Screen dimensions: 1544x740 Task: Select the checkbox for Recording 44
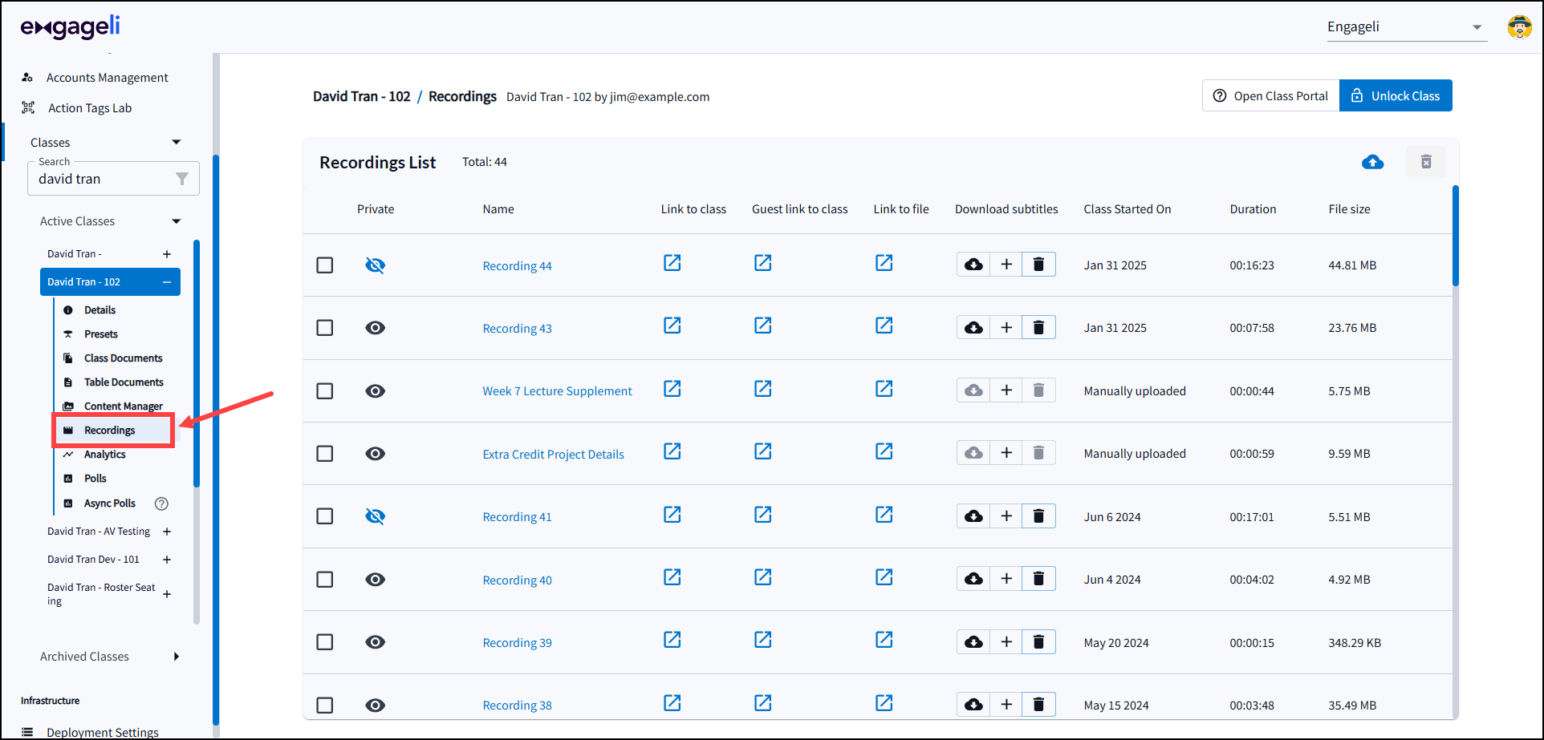tap(325, 265)
